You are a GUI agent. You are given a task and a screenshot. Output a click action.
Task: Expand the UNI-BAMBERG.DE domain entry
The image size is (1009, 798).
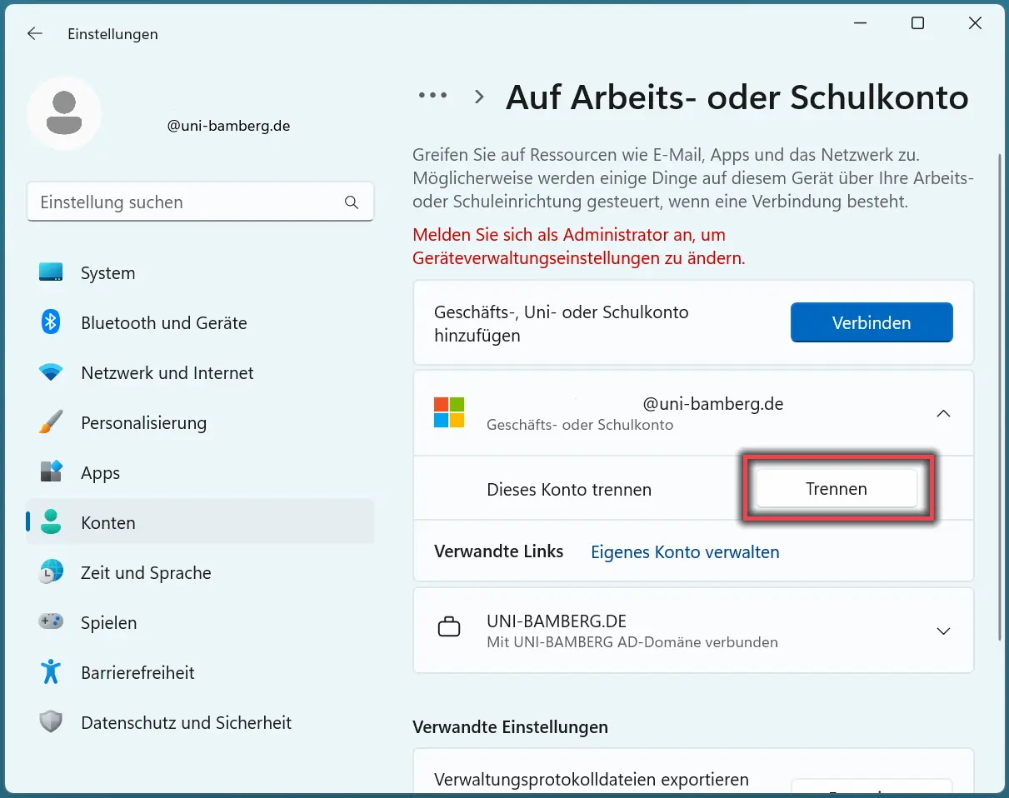tap(943, 631)
